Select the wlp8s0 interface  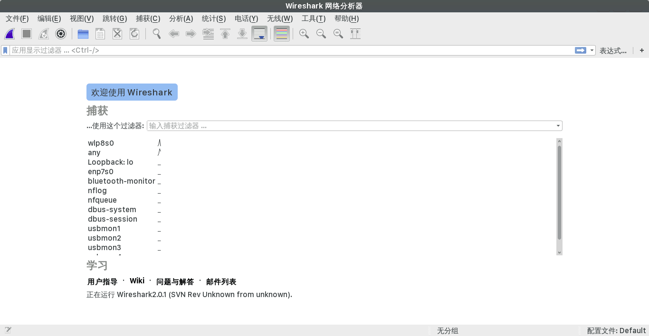click(x=101, y=143)
